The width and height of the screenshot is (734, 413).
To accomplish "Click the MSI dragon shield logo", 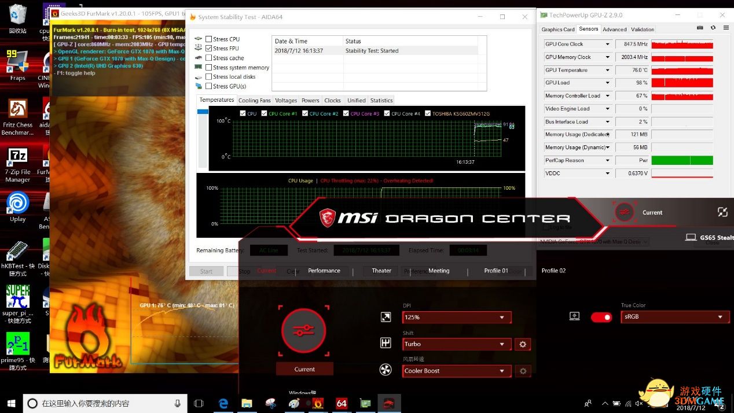I will point(328,218).
